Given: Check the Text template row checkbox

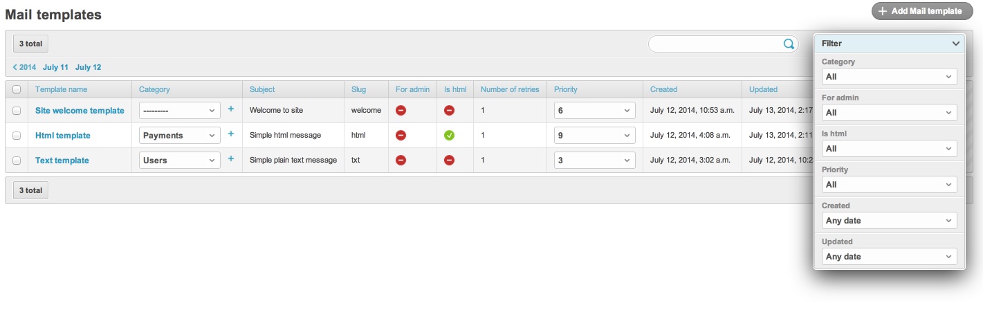Looking at the screenshot, I should click(17, 161).
